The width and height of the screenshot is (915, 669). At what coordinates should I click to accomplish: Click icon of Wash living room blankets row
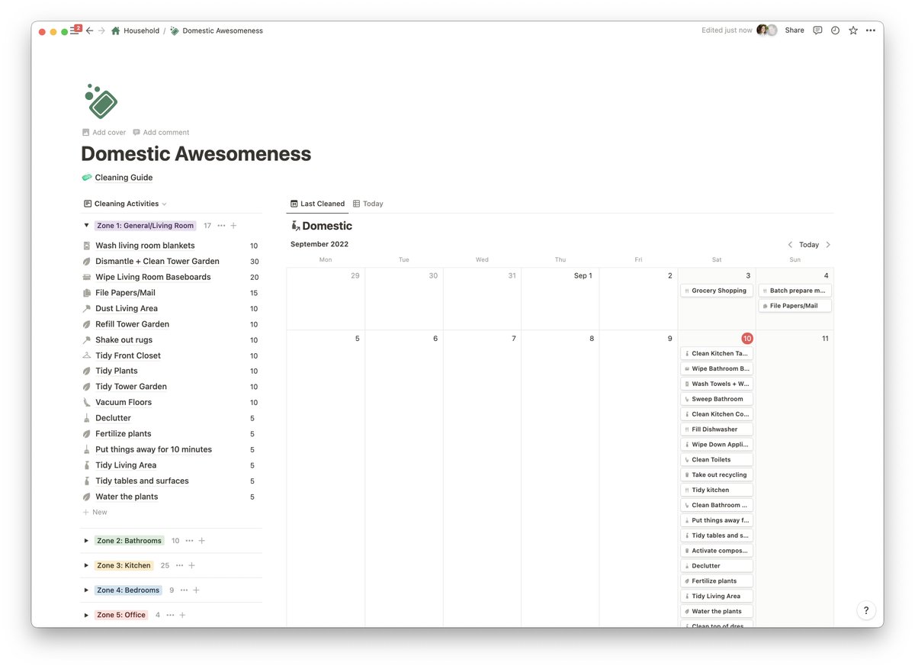tap(87, 246)
